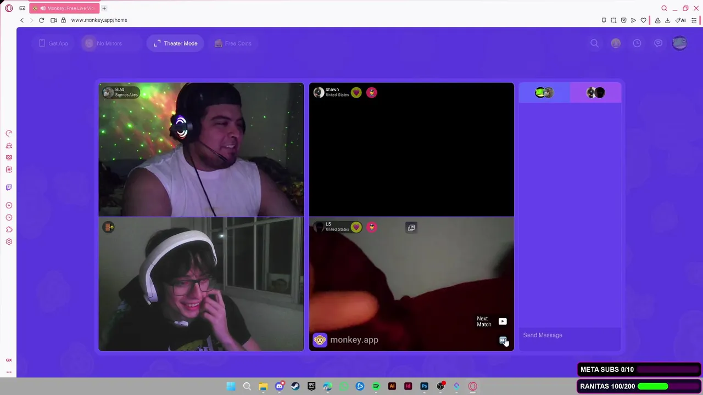
Task: Enable Theater Mode
Action: click(176, 43)
